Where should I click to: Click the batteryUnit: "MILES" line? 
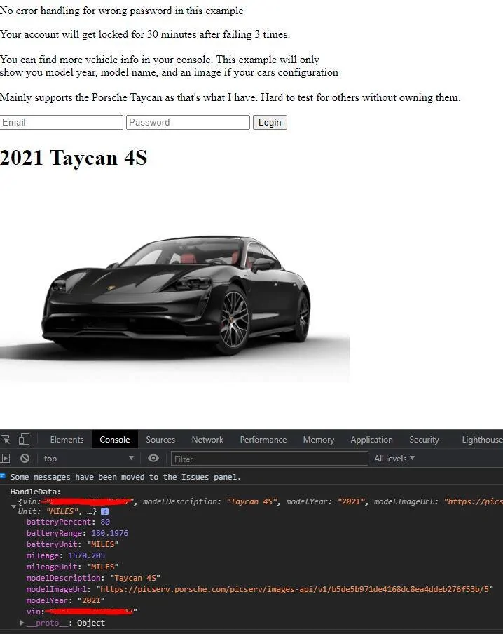(x=73, y=544)
